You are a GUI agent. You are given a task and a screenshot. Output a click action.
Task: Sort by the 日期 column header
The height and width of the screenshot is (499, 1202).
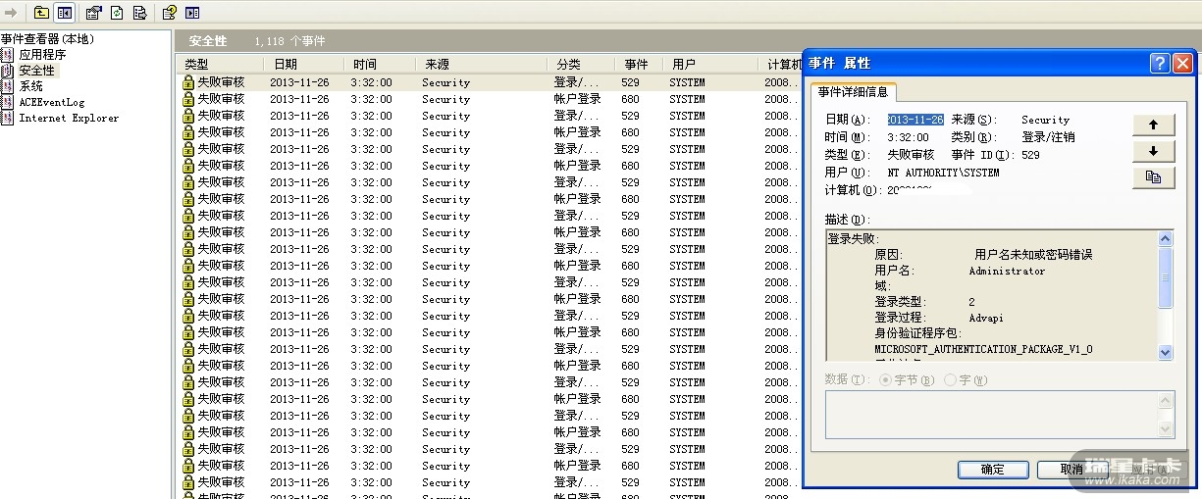coord(304,65)
